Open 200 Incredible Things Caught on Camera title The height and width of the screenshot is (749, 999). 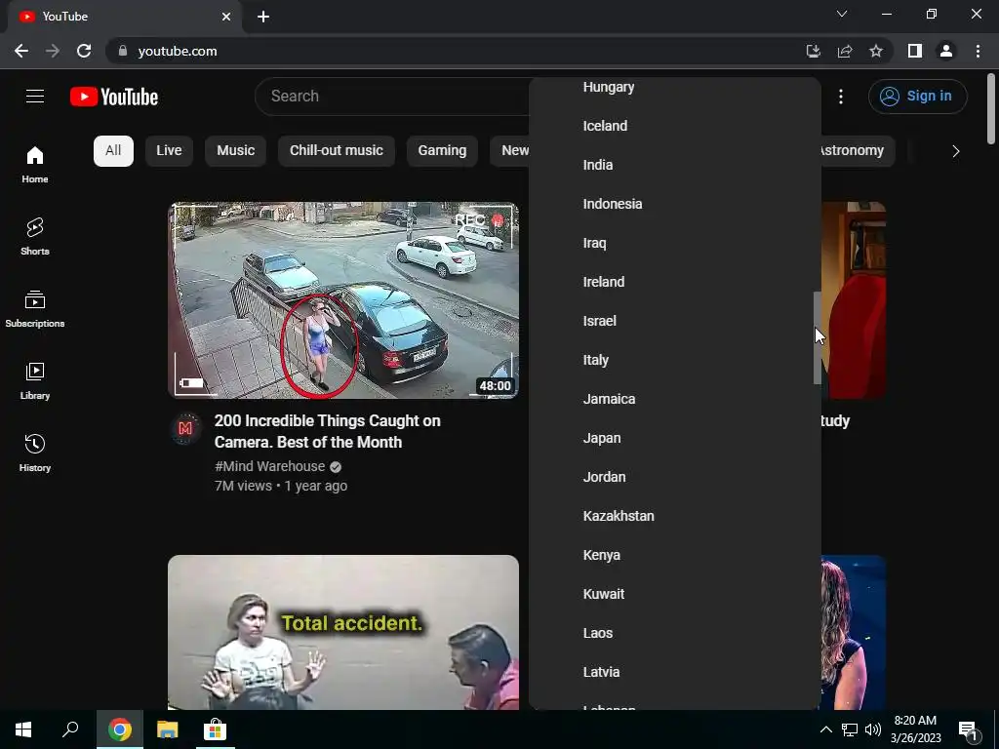click(328, 431)
